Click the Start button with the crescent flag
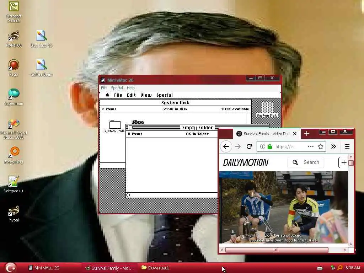This screenshot has height=273, width=364. click(10, 268)
